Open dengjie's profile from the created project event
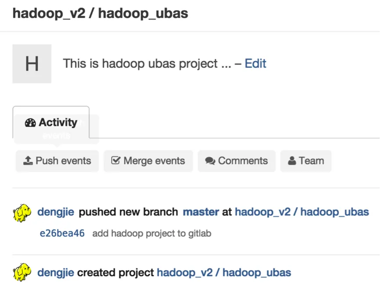 pyautogui.click(x=56, y=273)
